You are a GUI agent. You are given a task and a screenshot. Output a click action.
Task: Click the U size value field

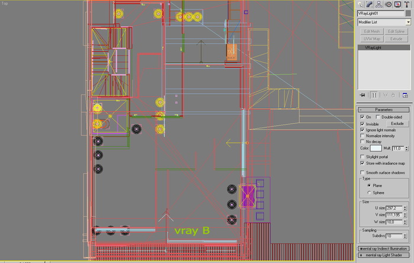point(394,208)
